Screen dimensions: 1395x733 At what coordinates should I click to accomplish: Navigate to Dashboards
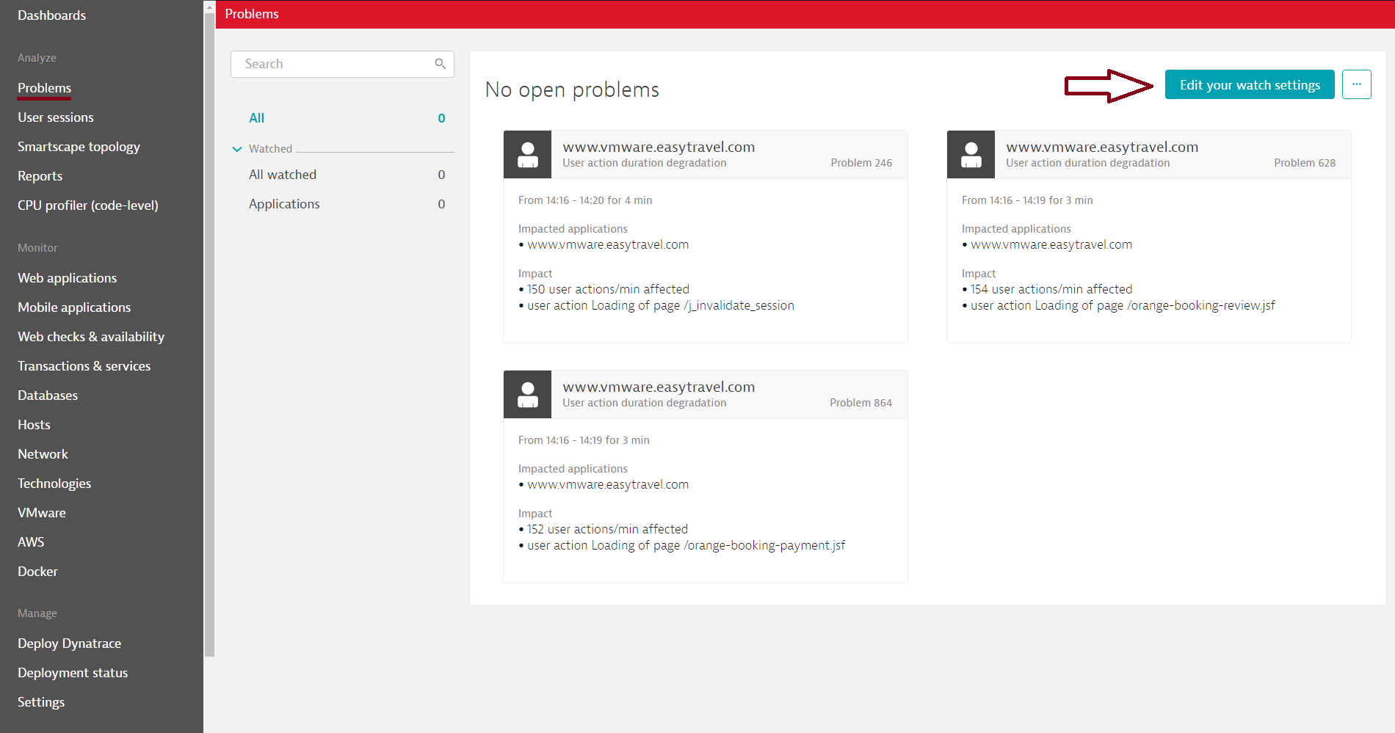click(x=51, y=15)
